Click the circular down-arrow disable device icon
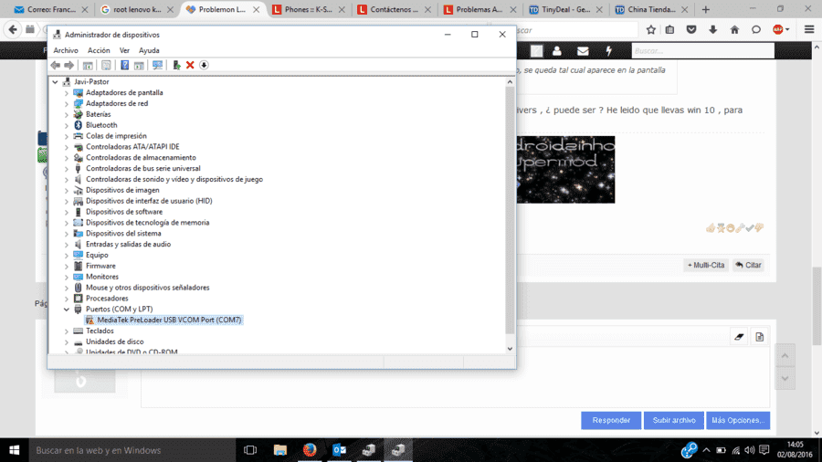 tap(204, 65)
